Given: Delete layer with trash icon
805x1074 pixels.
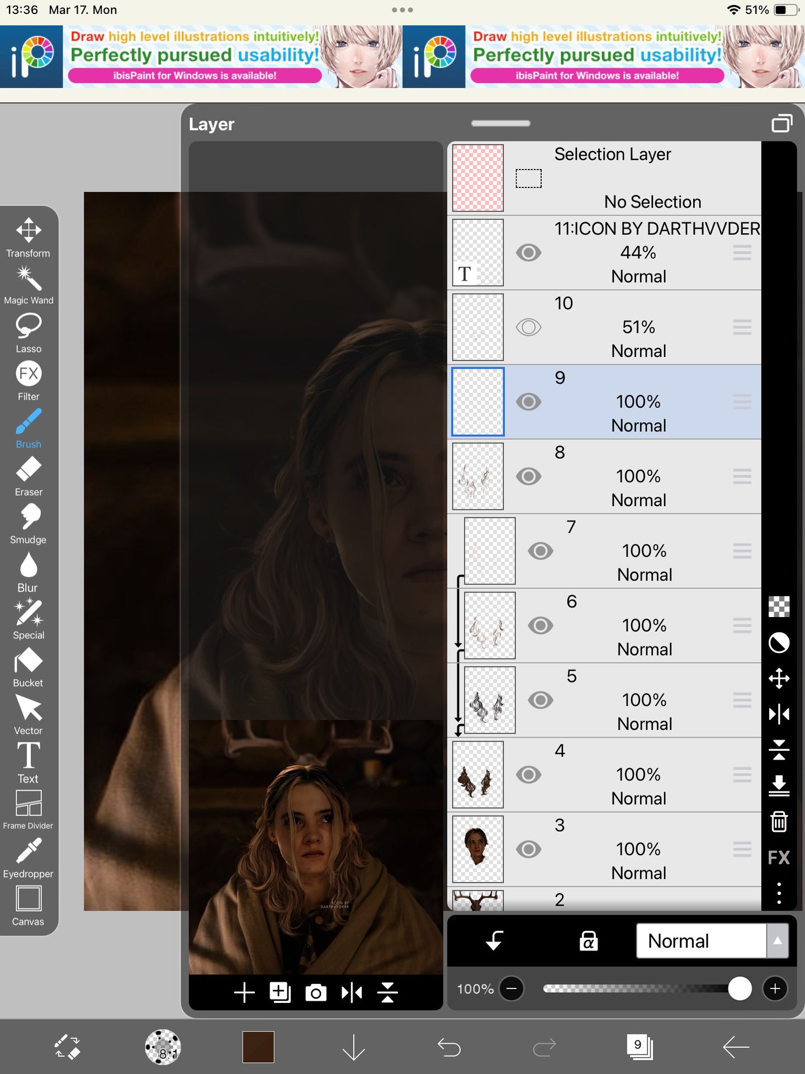Looking at the screenshot, I should click(779, 822).
